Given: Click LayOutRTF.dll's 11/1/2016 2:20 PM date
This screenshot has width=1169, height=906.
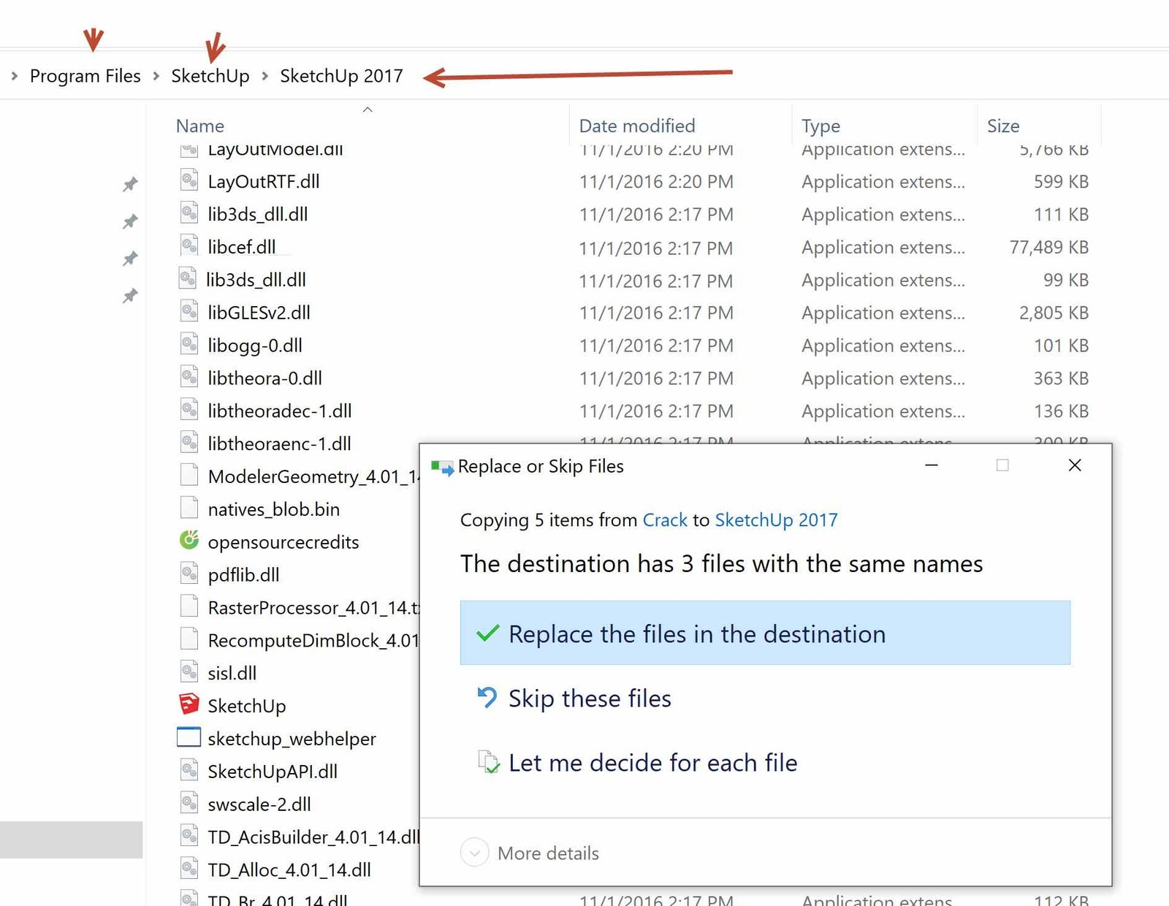Looking at the screenshot, I should pos(656,181).
